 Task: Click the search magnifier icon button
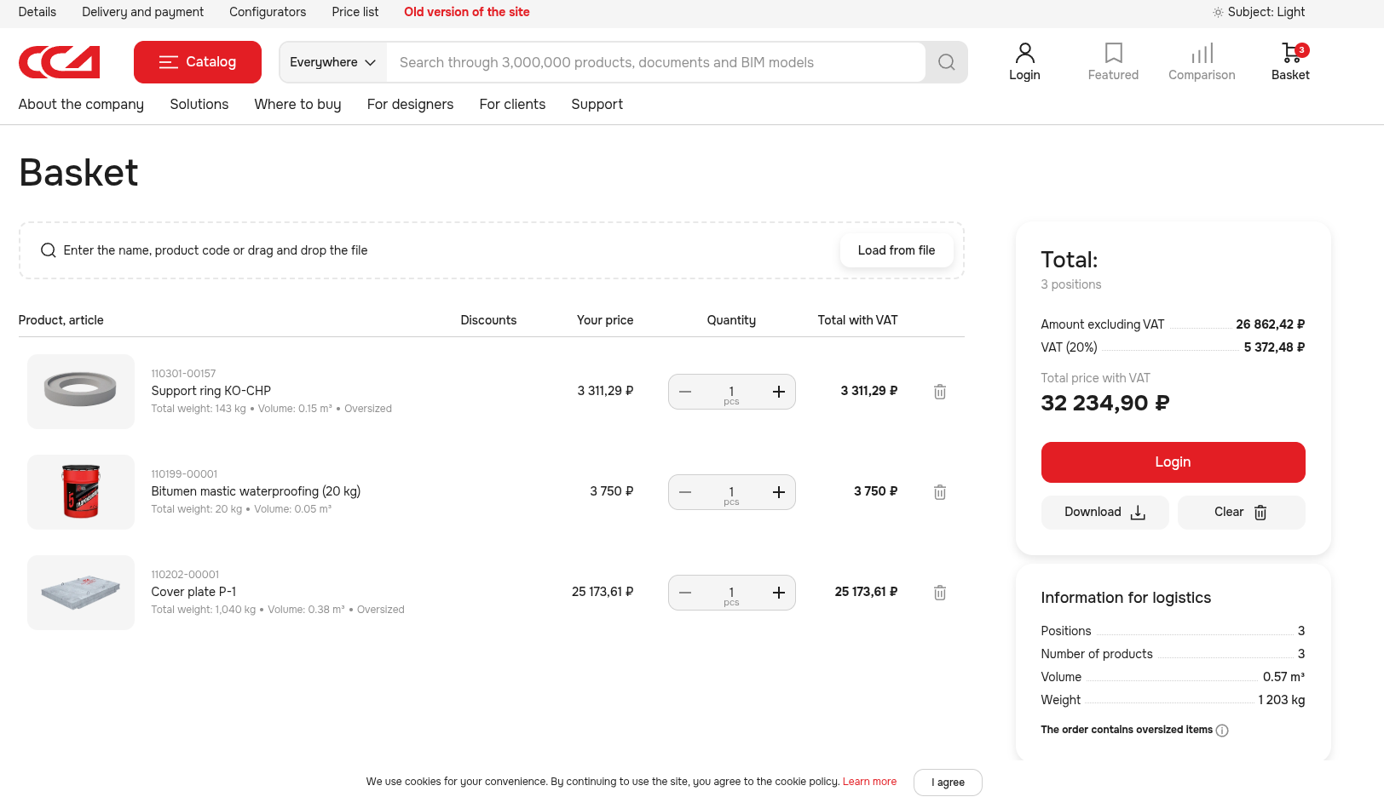click(x=946, y=62)
